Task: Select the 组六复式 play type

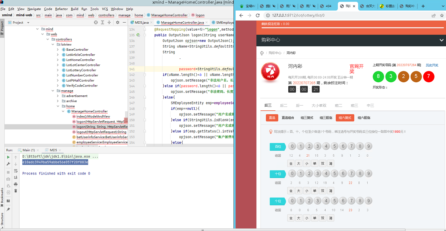Action: pos(345,118)
